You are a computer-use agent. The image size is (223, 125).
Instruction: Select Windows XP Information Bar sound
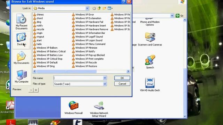[89, 33]
